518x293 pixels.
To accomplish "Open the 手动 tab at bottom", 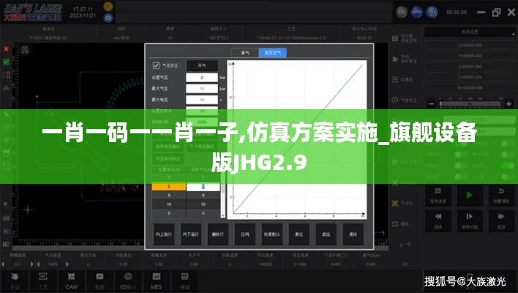I will [15, 281].
